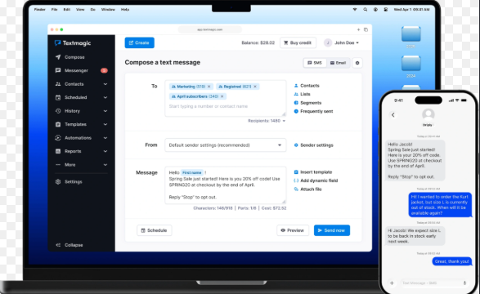Click the Schedule button
This screenshot has width=480, height=294.
pyautogui.click(x=155, y=230)
